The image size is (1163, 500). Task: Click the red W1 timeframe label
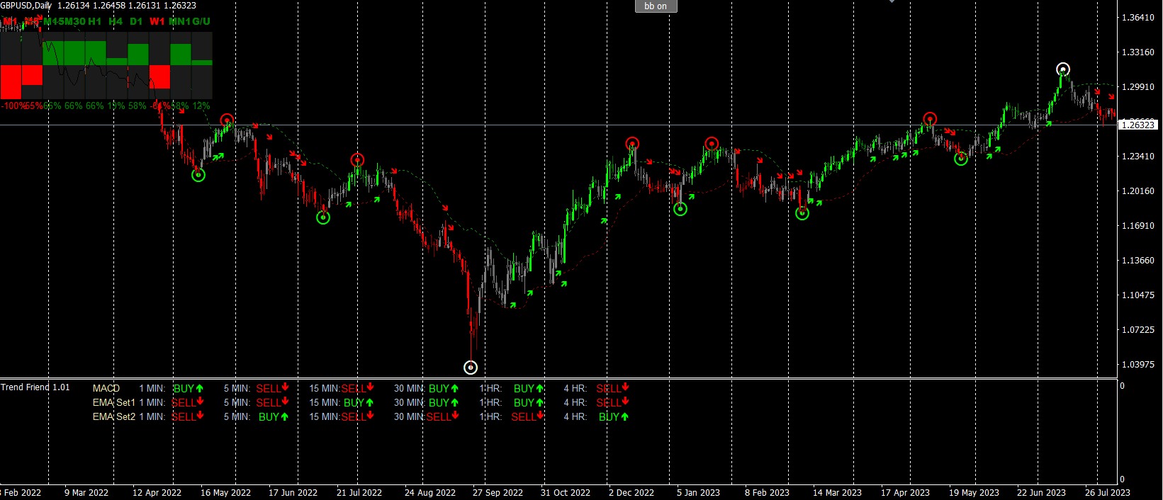pos(157,21)
